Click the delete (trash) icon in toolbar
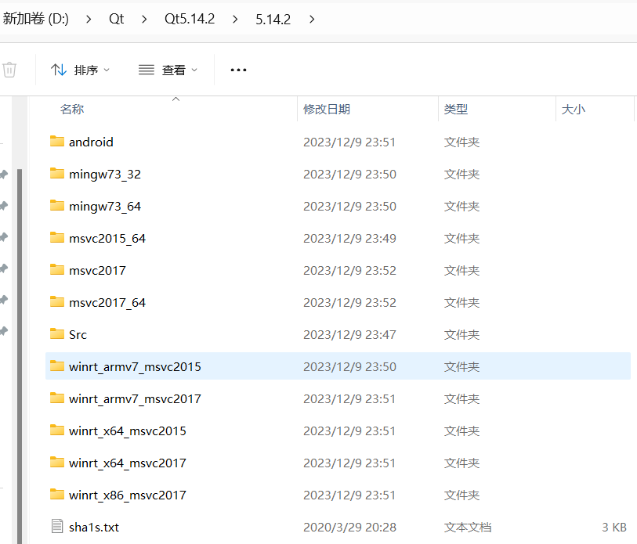Image resolution: width=637 pixels, height=544 pixels. 9,70
